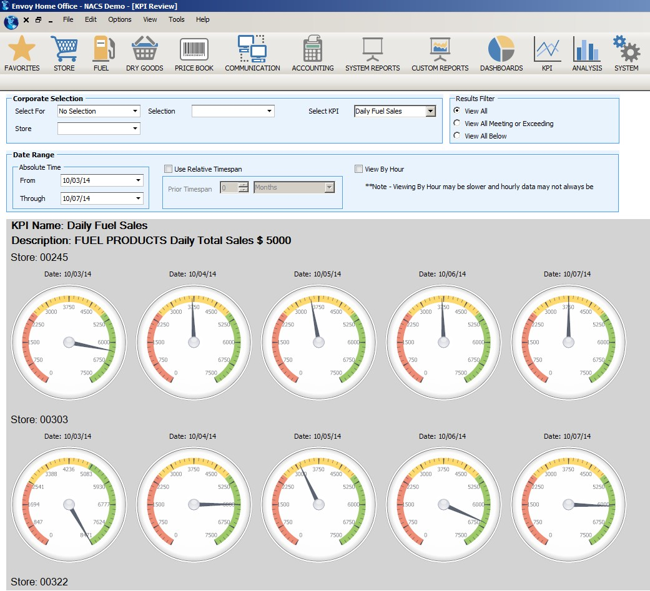Check the View By Hour option
650x591 pixels.
tap(359, 169)
